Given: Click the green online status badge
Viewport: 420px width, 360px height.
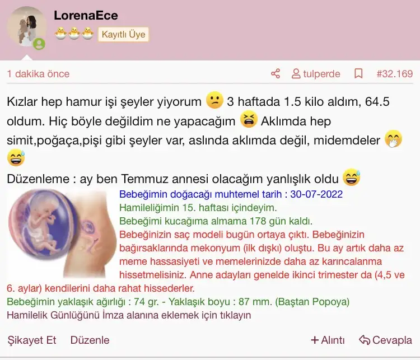Looking at the screenshot, I should point(39,44).
